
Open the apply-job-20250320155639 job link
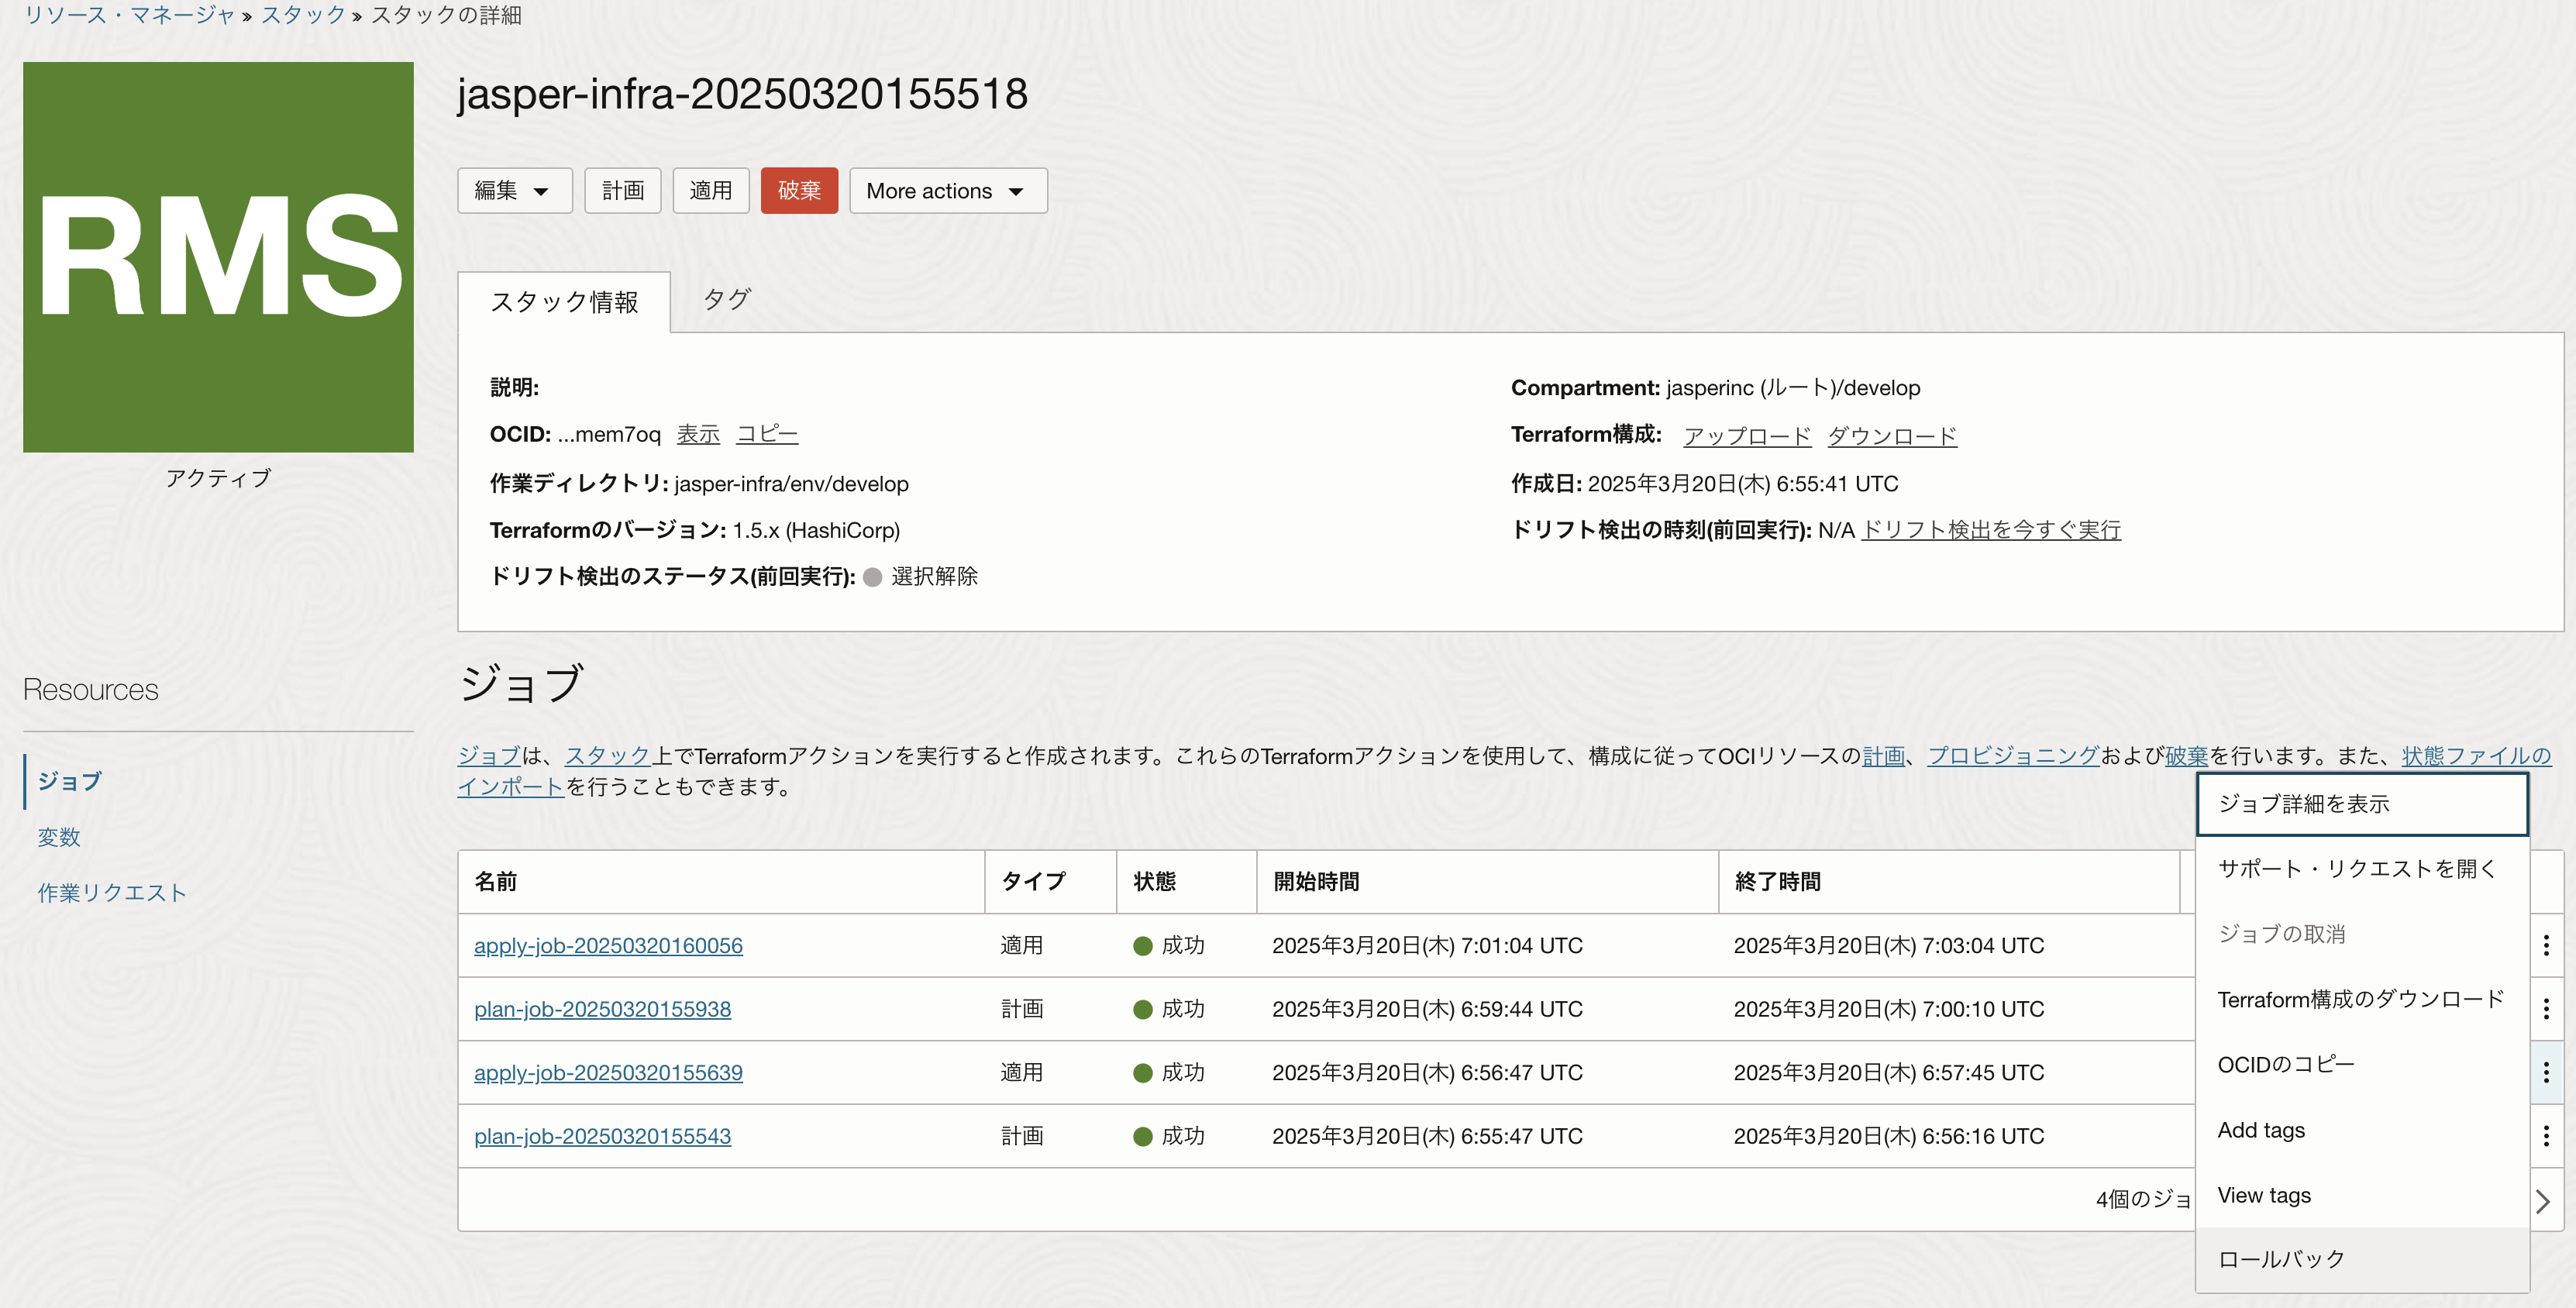pyautogui.click(x=608, y=1072)
